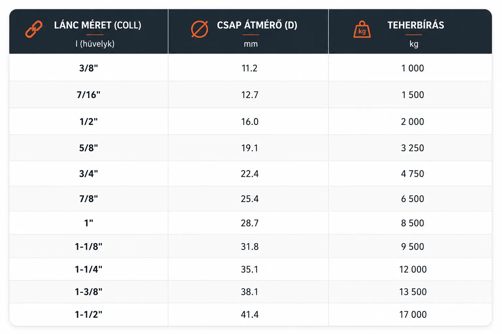Click the kg weight icon
Image resolution: width=502 pixels, height=334 pixels.
[x=362, y=29]
